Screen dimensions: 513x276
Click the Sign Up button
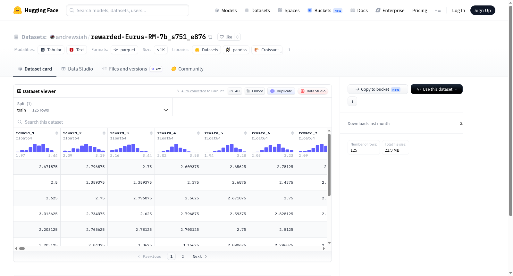483,10
